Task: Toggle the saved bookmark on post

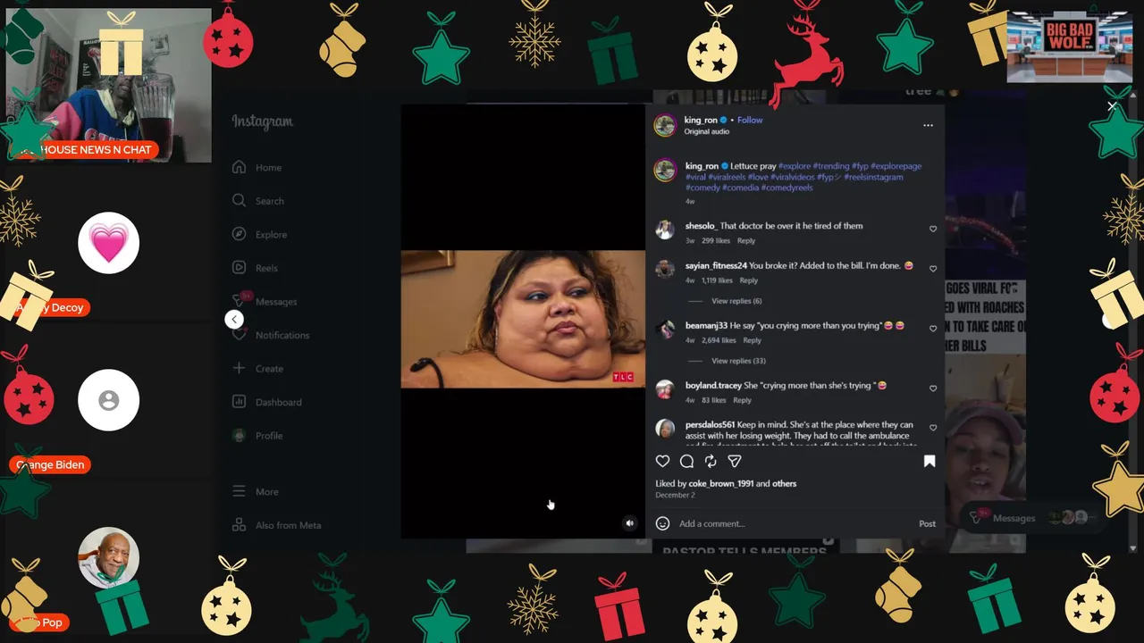Action: tap(929, 462)
